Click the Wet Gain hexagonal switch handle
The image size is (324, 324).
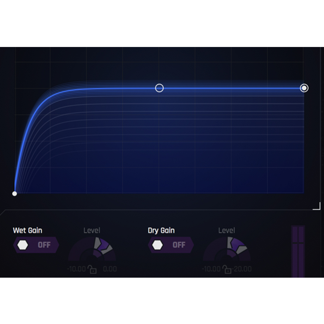point(22,245)
